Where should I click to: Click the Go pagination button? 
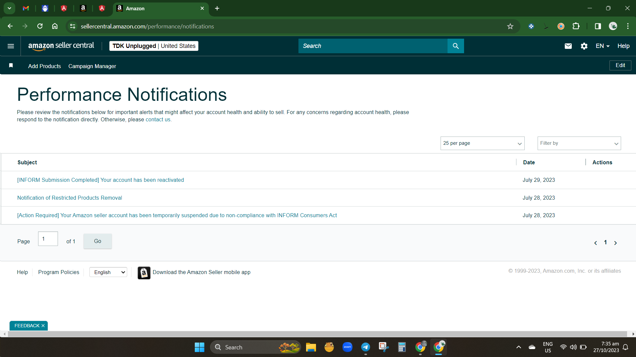tap(97, 241)
